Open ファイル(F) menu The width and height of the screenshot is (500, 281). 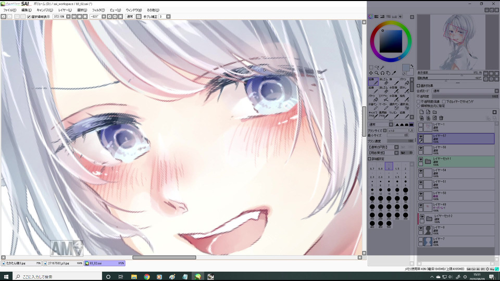pos(9,10)
